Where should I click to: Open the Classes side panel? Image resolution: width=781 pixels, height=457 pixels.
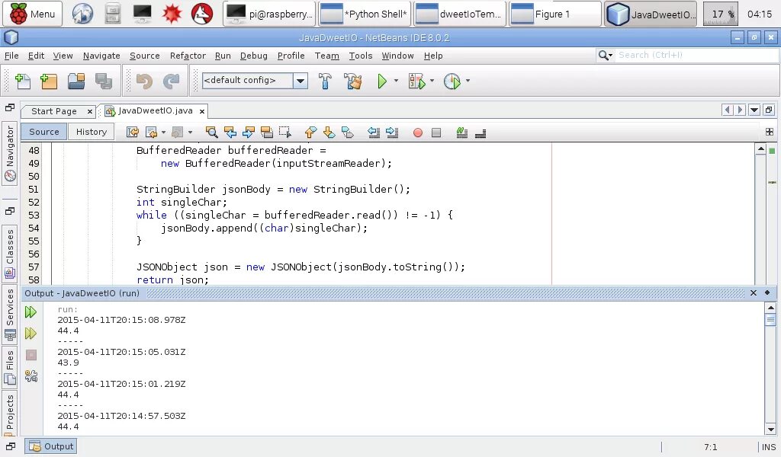[10, 253]
